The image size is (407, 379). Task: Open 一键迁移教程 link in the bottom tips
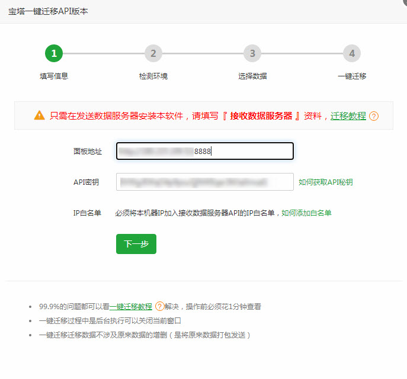(131, 307)
